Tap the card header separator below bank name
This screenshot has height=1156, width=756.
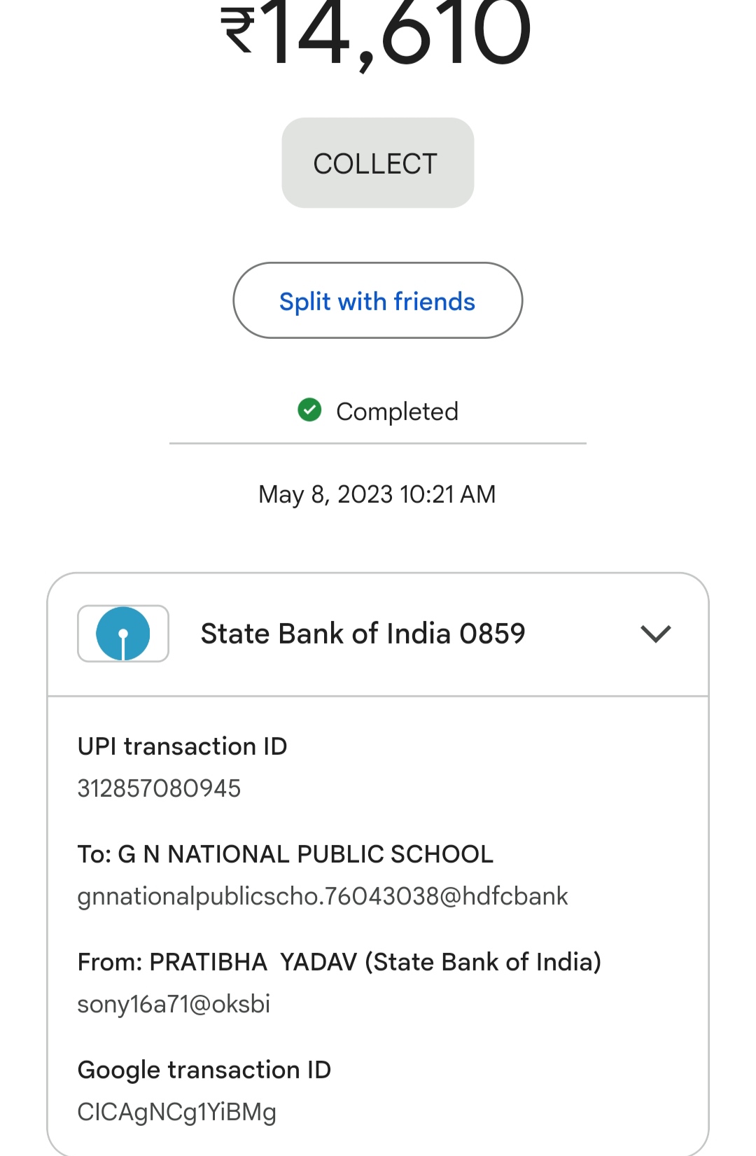[378, 696]
